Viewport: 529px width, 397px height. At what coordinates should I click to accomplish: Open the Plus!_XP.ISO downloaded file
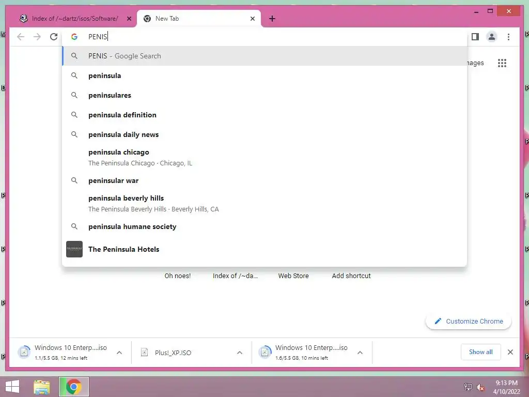tap(184, 353)
